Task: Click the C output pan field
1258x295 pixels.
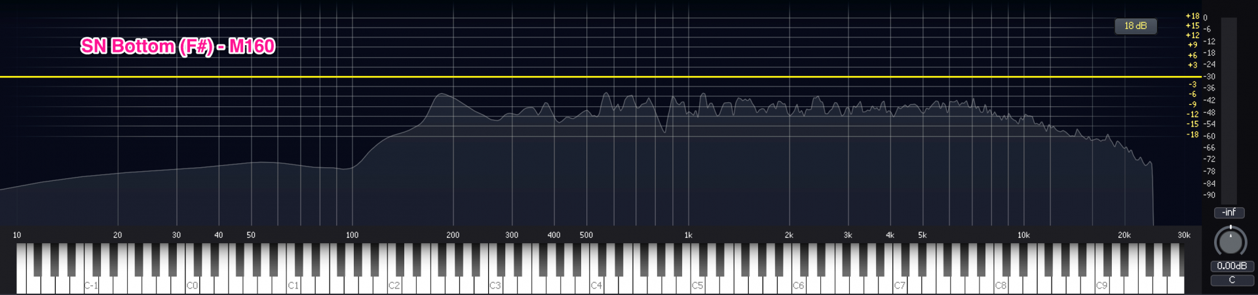Action: 1232,281
